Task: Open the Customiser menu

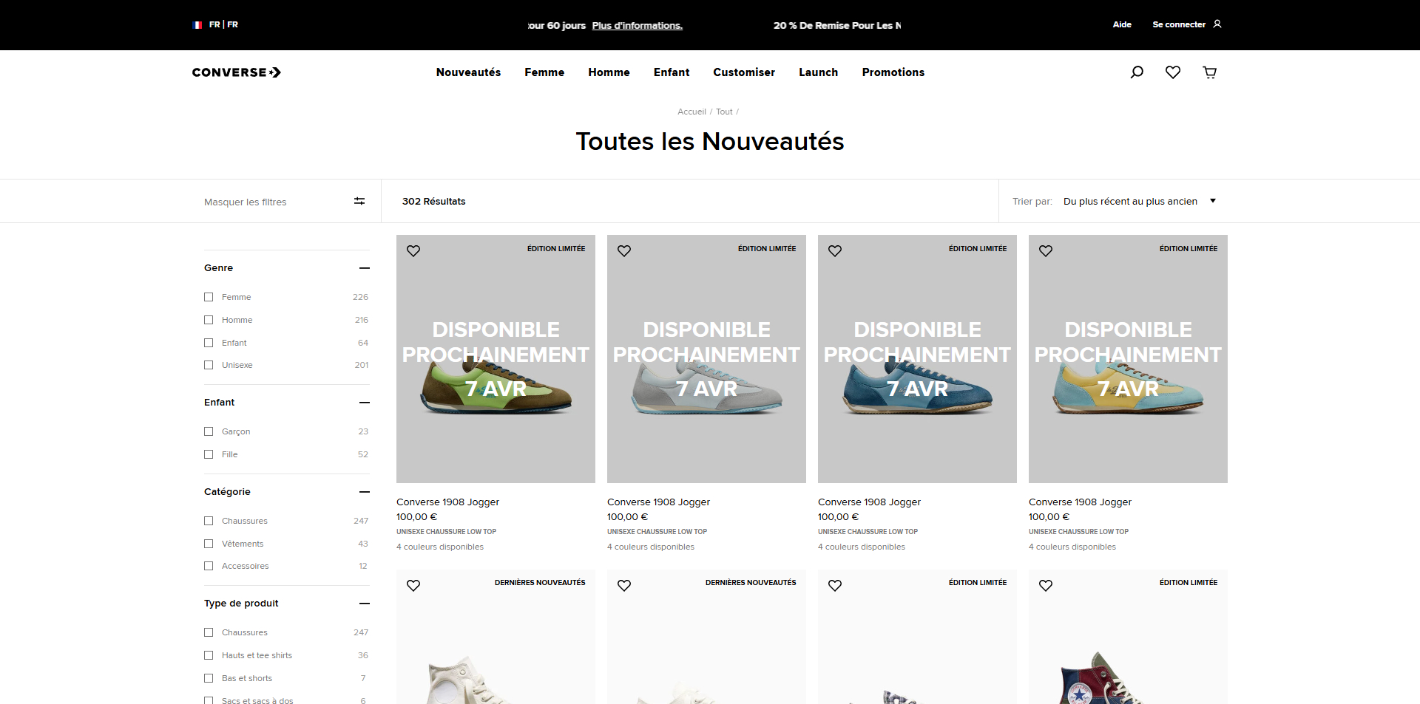Action: [x=744, y=72]
